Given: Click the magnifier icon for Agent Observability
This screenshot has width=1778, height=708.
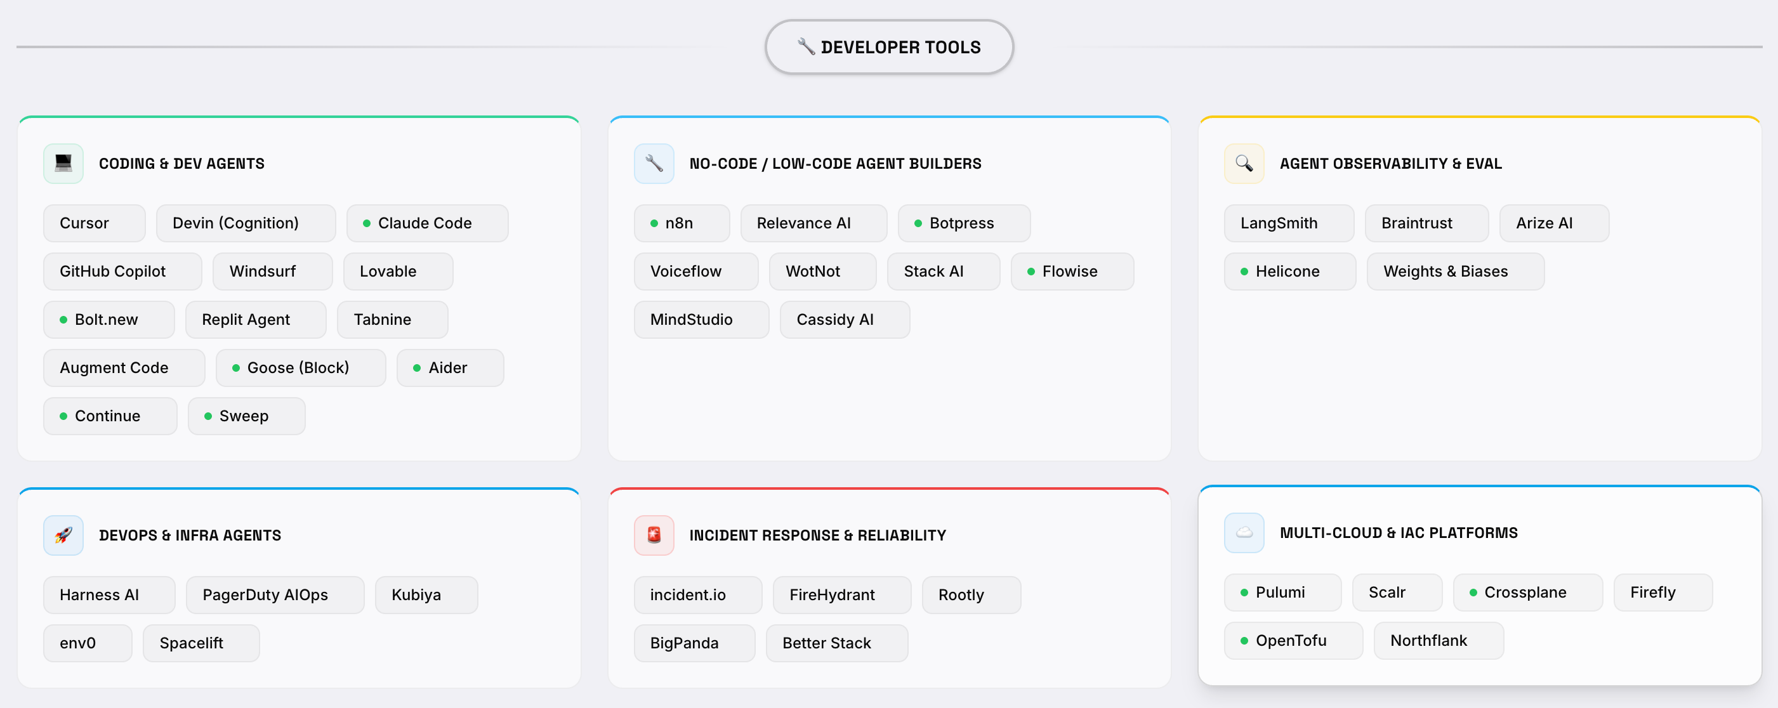Looking at the screenshot, I should point(1244,164).
